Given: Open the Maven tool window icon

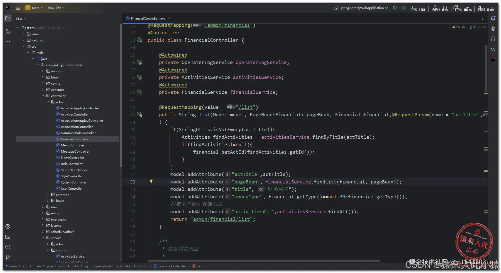Looking at the screenshot, I should click(x=493, y=49).
